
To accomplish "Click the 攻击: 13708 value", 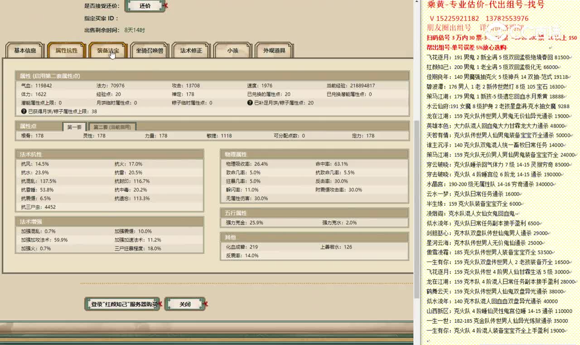I will (x=185, y=86).
